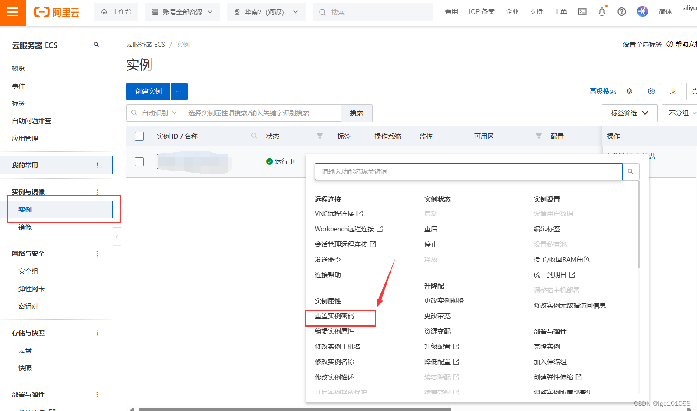This screenshot has height=411, width=697.
Task: Open the 部署与弹性 options menu
Action: tap(97, 395)
